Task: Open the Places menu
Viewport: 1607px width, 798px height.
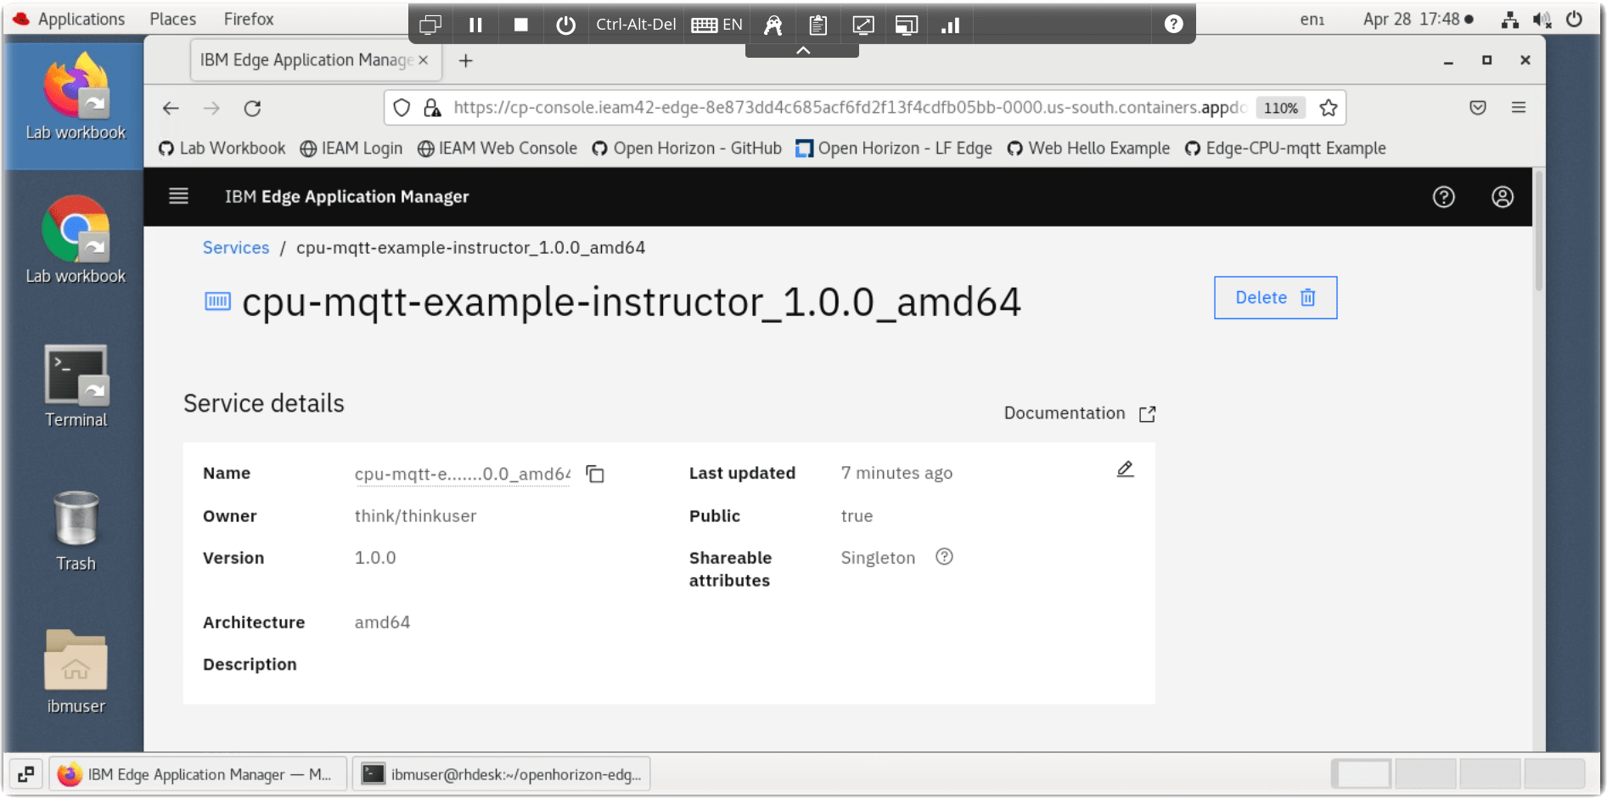Action: 172,19
